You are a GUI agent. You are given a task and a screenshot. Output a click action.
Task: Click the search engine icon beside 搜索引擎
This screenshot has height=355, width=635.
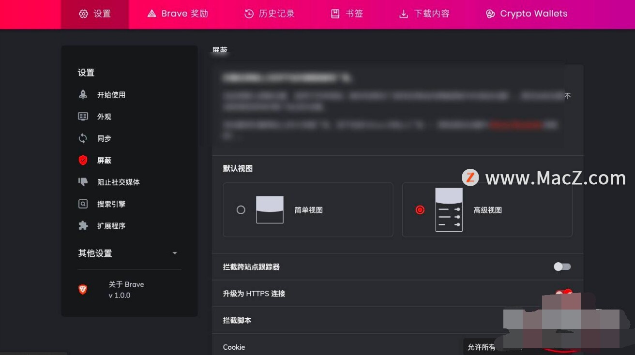coord(83,204)
